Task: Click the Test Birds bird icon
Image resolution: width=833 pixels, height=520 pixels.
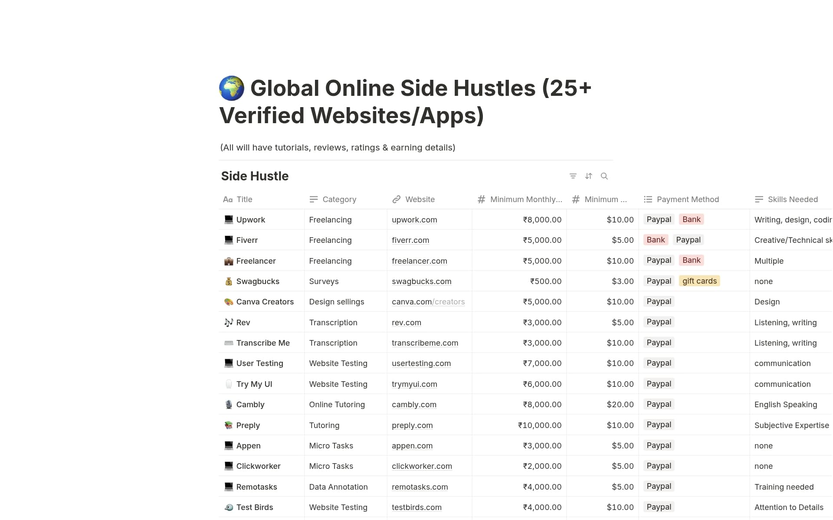Action: click(229, 507)
